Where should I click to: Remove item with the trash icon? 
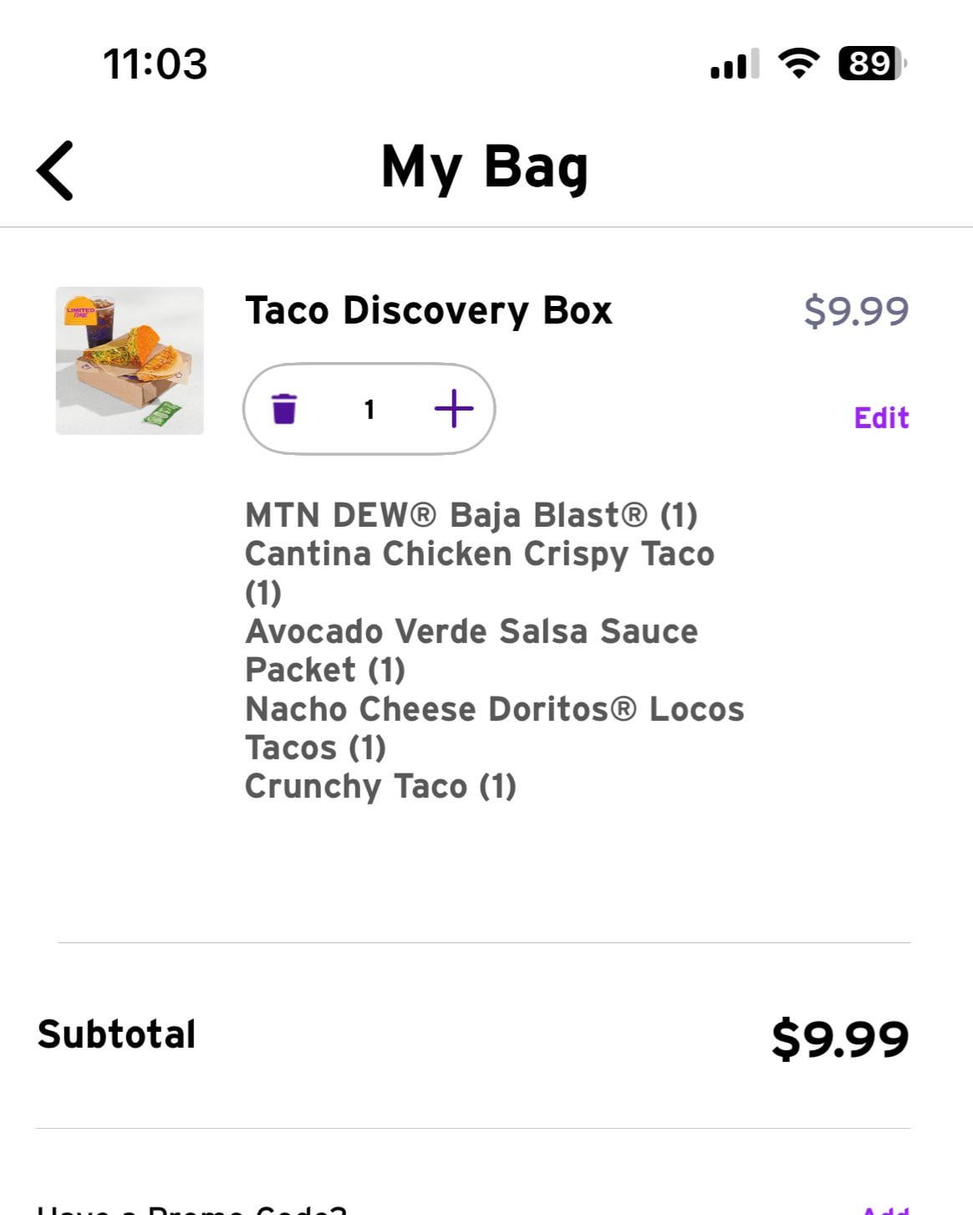[x=284, y=409]
